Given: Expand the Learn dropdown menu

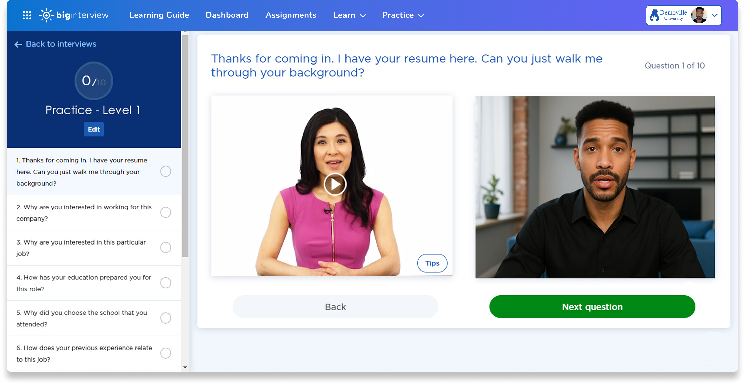Looking at the screenshot, I should coord(349,15).
